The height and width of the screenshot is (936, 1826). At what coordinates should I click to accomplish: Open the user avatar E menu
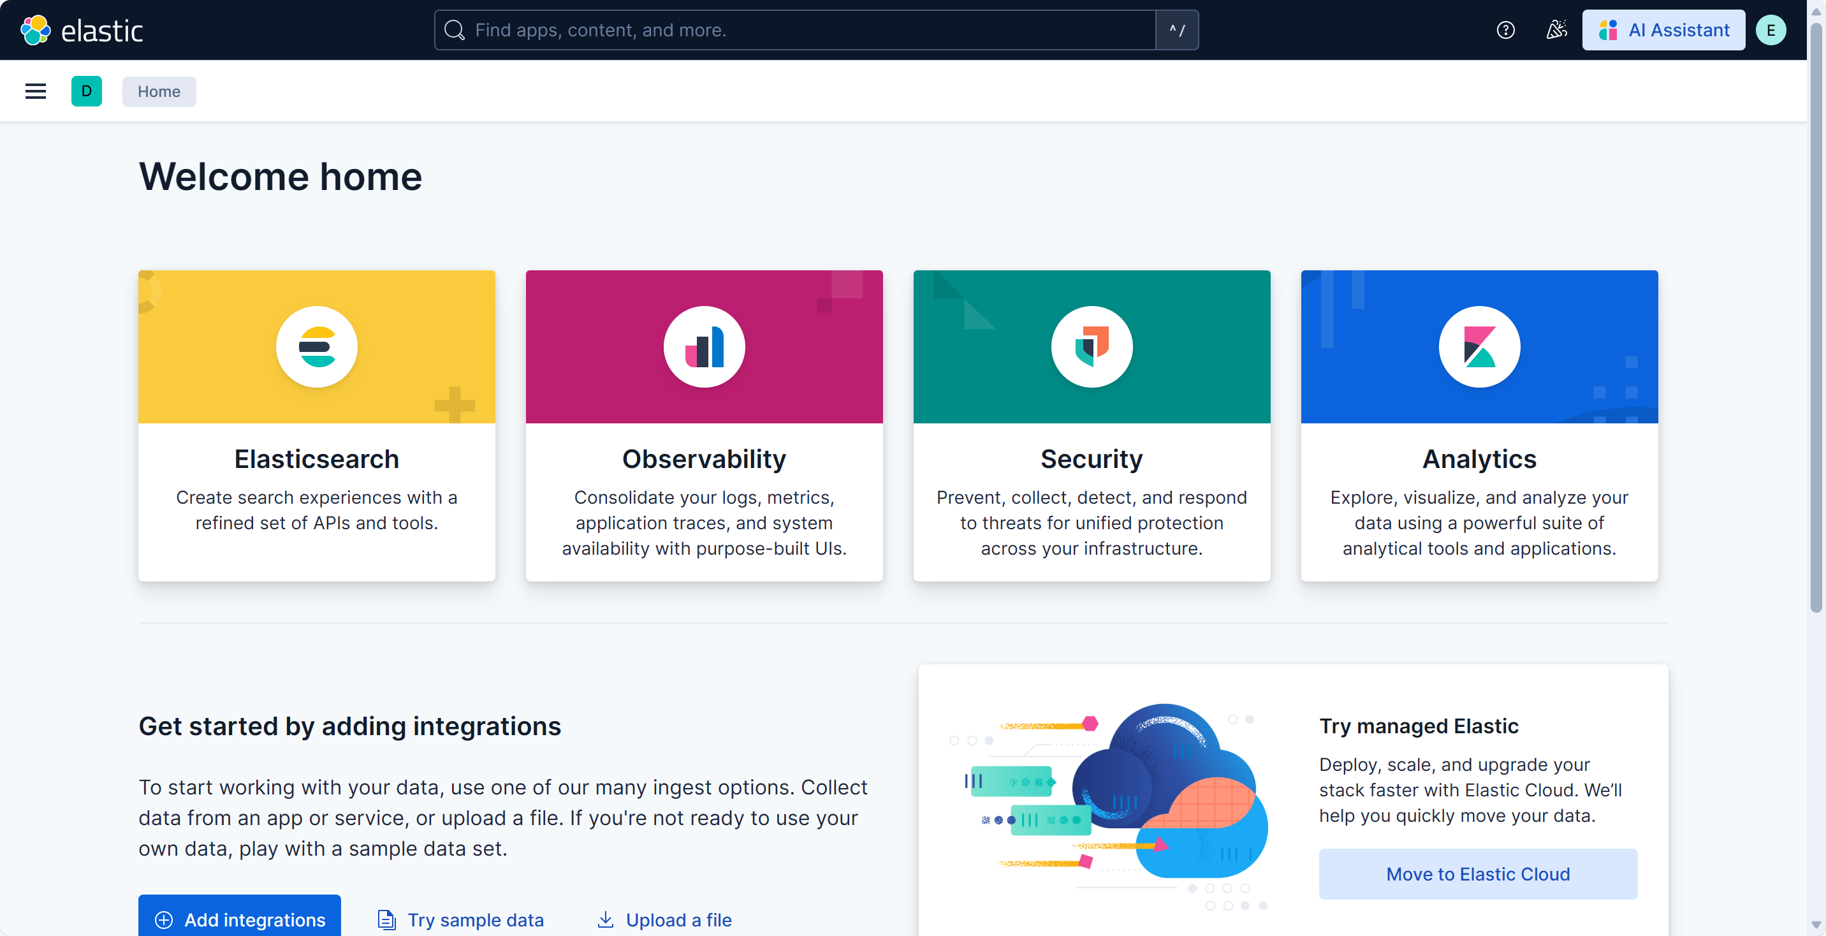1770,31
